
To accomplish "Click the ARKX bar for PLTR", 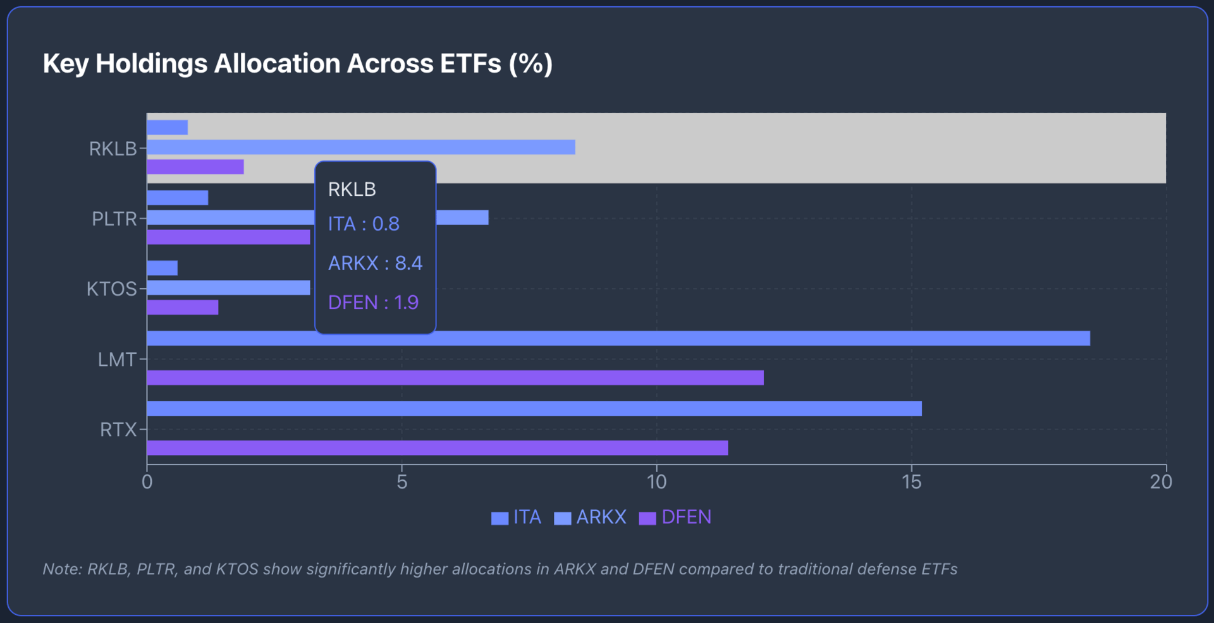I will [462, 217].
